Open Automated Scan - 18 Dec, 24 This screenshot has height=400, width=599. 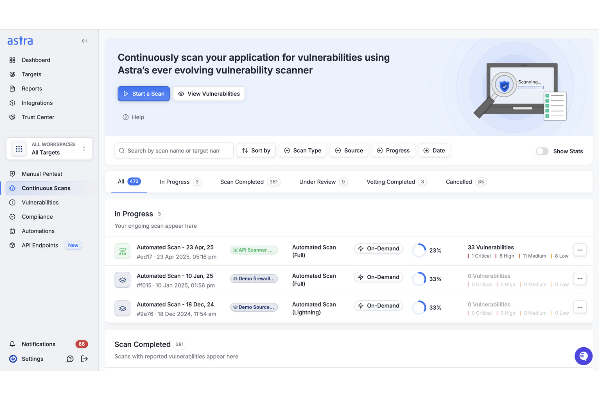coord(175,304)
